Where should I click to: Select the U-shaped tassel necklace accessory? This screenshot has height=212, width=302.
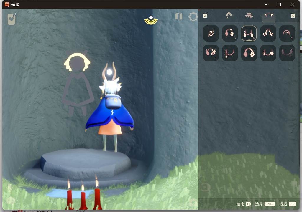click(x=230, y=53)
